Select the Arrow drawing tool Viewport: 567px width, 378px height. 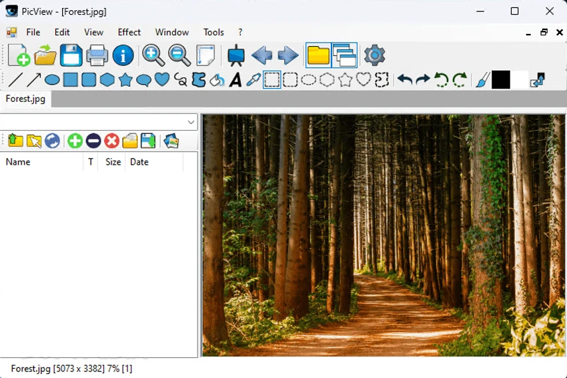click(33, 80)
